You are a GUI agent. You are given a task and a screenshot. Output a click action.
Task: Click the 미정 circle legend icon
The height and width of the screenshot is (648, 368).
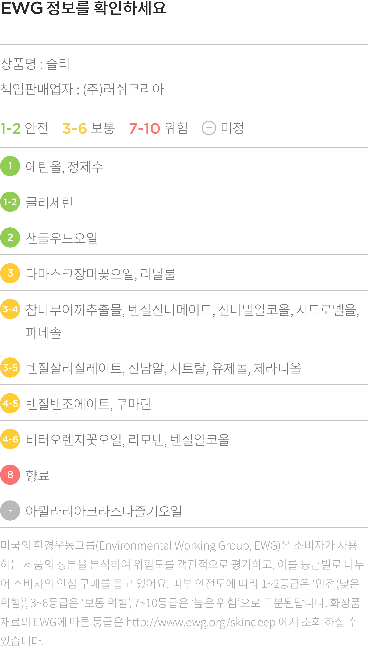[209, 128]
